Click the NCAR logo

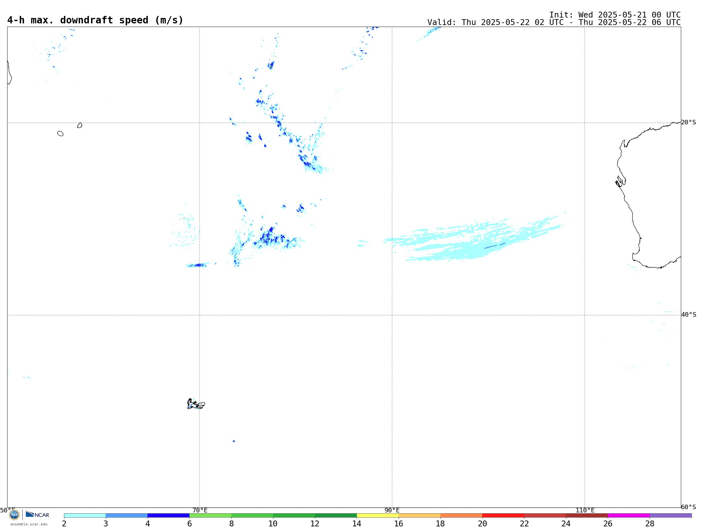37,514
